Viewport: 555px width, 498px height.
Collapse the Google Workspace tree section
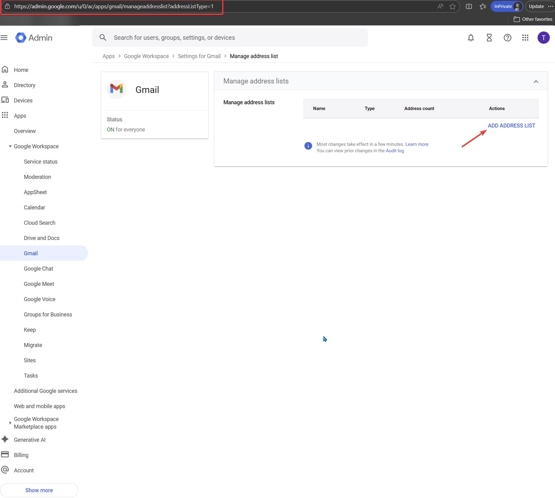pyautogui.click(x=10, y=146)
